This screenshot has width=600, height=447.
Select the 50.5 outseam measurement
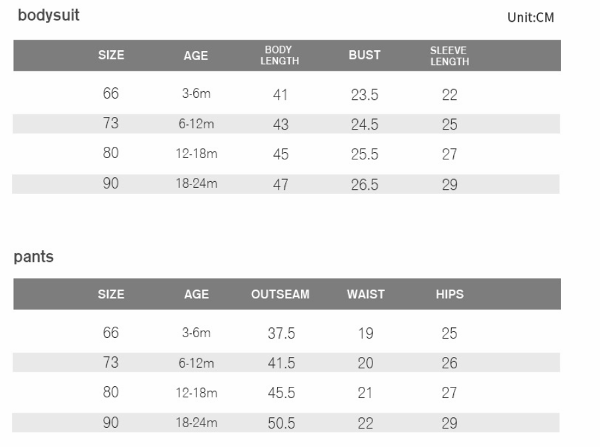pos(281,424)
